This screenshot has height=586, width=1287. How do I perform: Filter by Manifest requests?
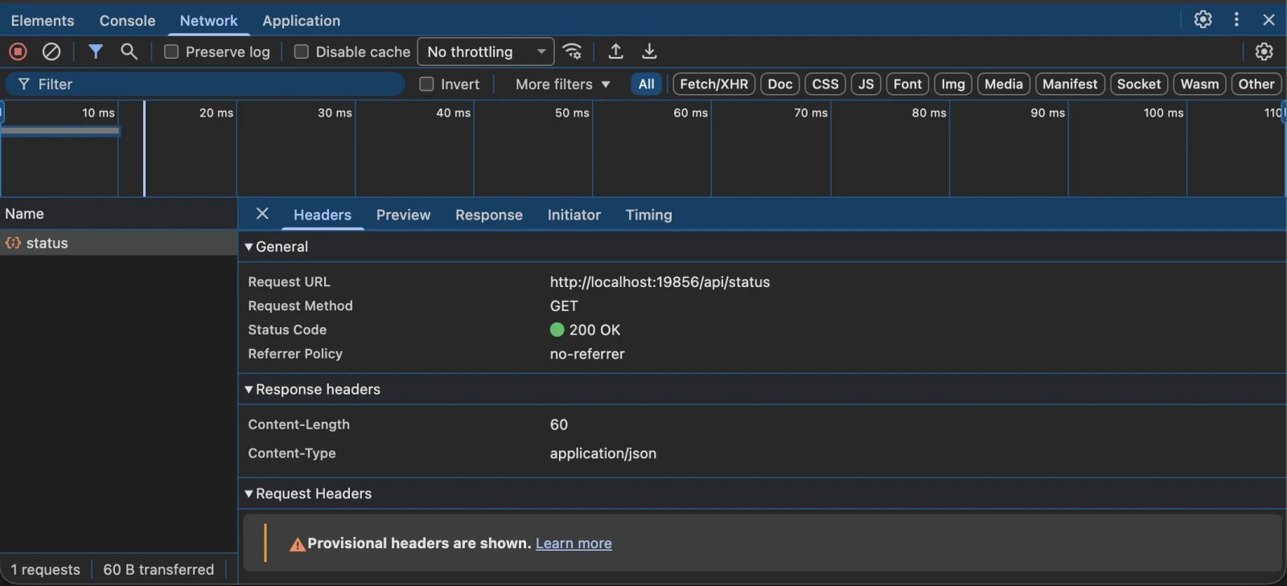click(1070, 84)
